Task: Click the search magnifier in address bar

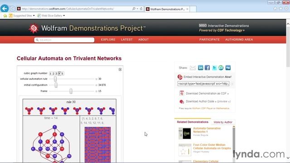Action: pyautogui.click(x=134, y=9)
